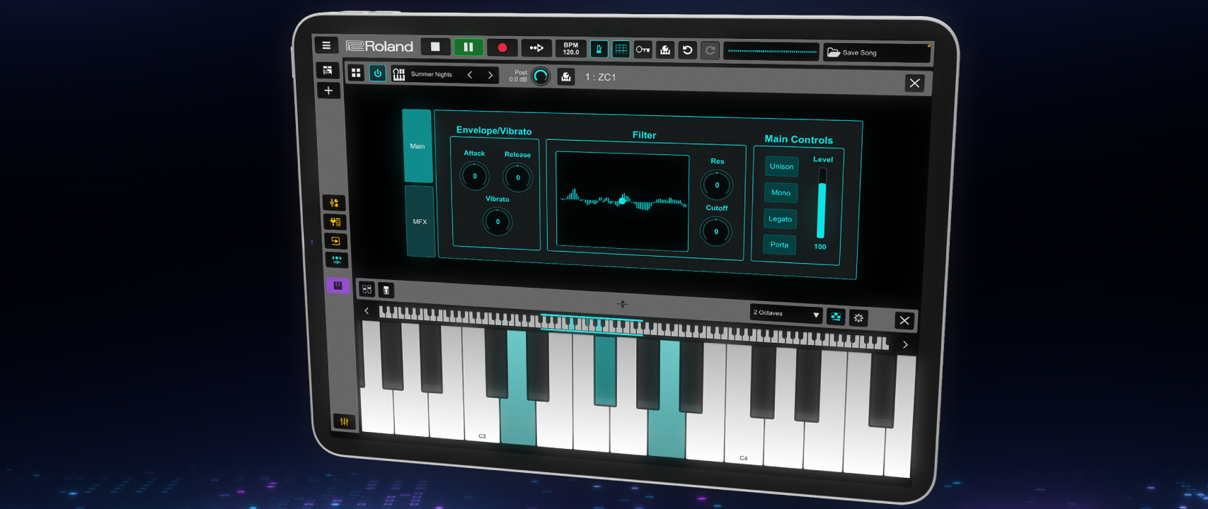Toggle the Legato button
The height and width of the screenshot is (509, 1208).
click(780, 218)
